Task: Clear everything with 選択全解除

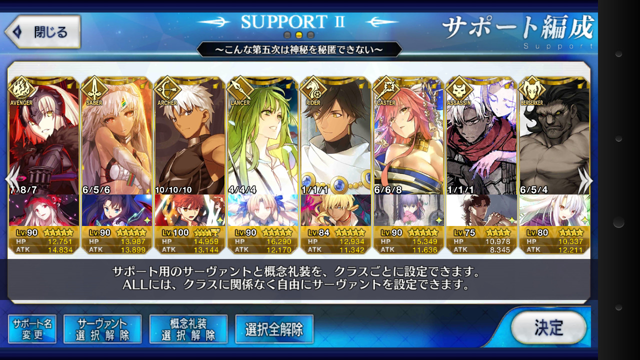Action: tap(274, 329)
